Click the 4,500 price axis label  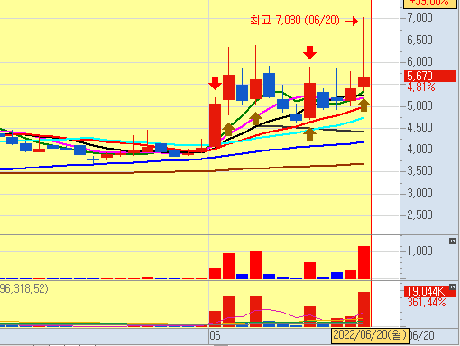[x=419, y=127]
